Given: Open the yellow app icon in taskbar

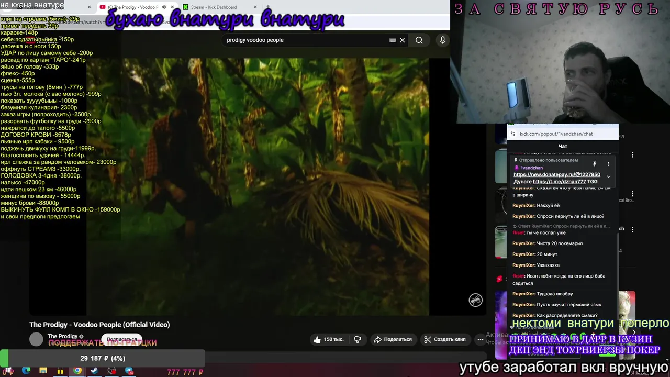Looking at the screenshot, I should pyautogui.click(x=60, y=371).
